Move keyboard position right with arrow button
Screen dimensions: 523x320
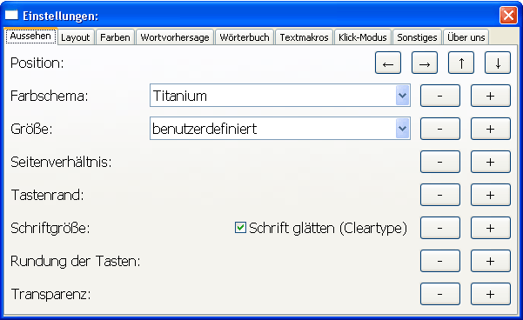click(x=425, y=63)
